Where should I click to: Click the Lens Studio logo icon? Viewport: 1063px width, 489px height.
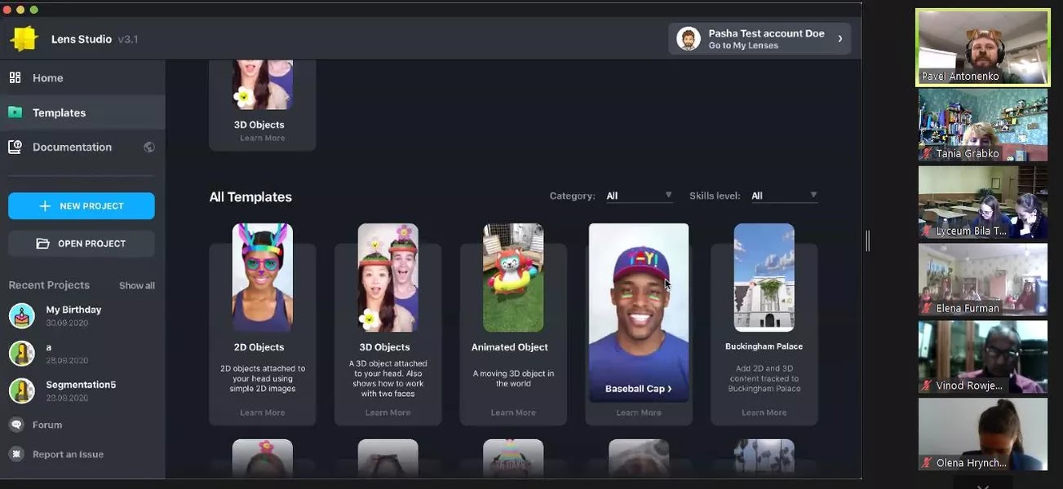tap(24, 39)
